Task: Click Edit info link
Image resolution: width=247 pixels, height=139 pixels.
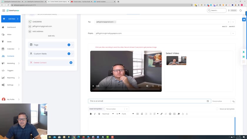Action: (x=51, y=36)
